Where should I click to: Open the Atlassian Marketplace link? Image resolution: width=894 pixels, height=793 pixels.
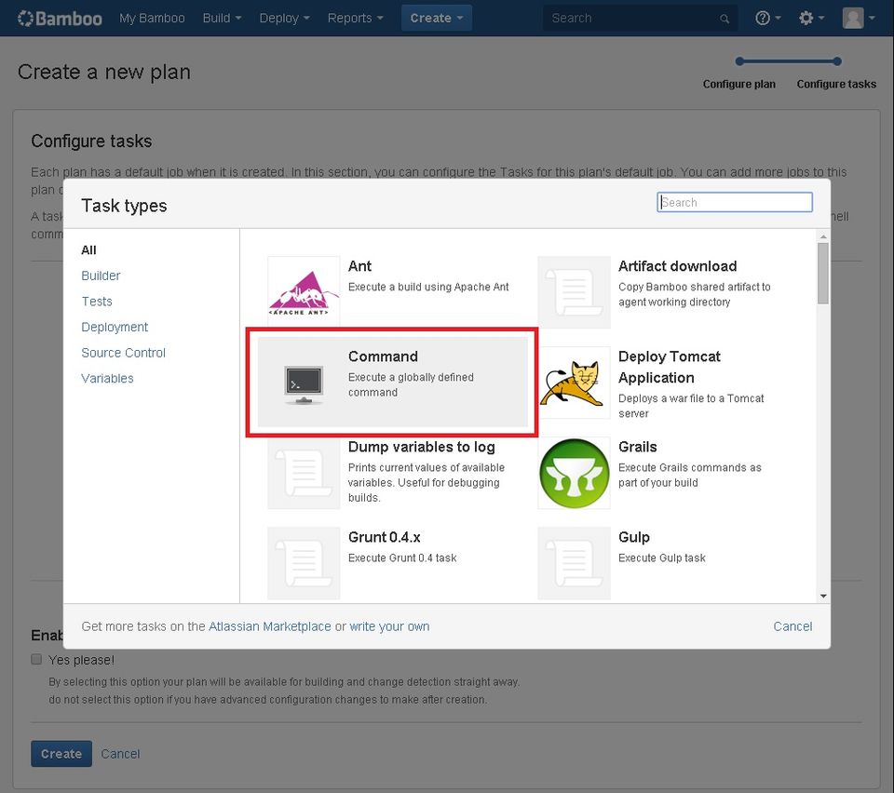pos(270,626)
